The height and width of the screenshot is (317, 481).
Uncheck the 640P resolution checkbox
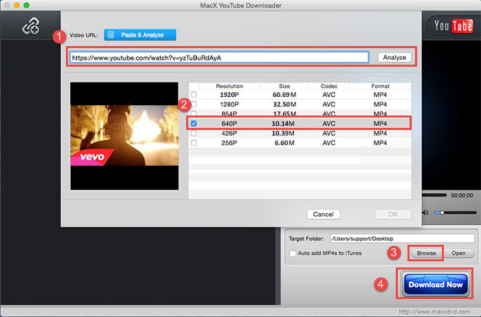click(x=194, y=123)
